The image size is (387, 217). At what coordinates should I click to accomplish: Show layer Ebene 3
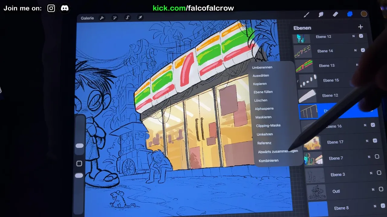point(379,173)
